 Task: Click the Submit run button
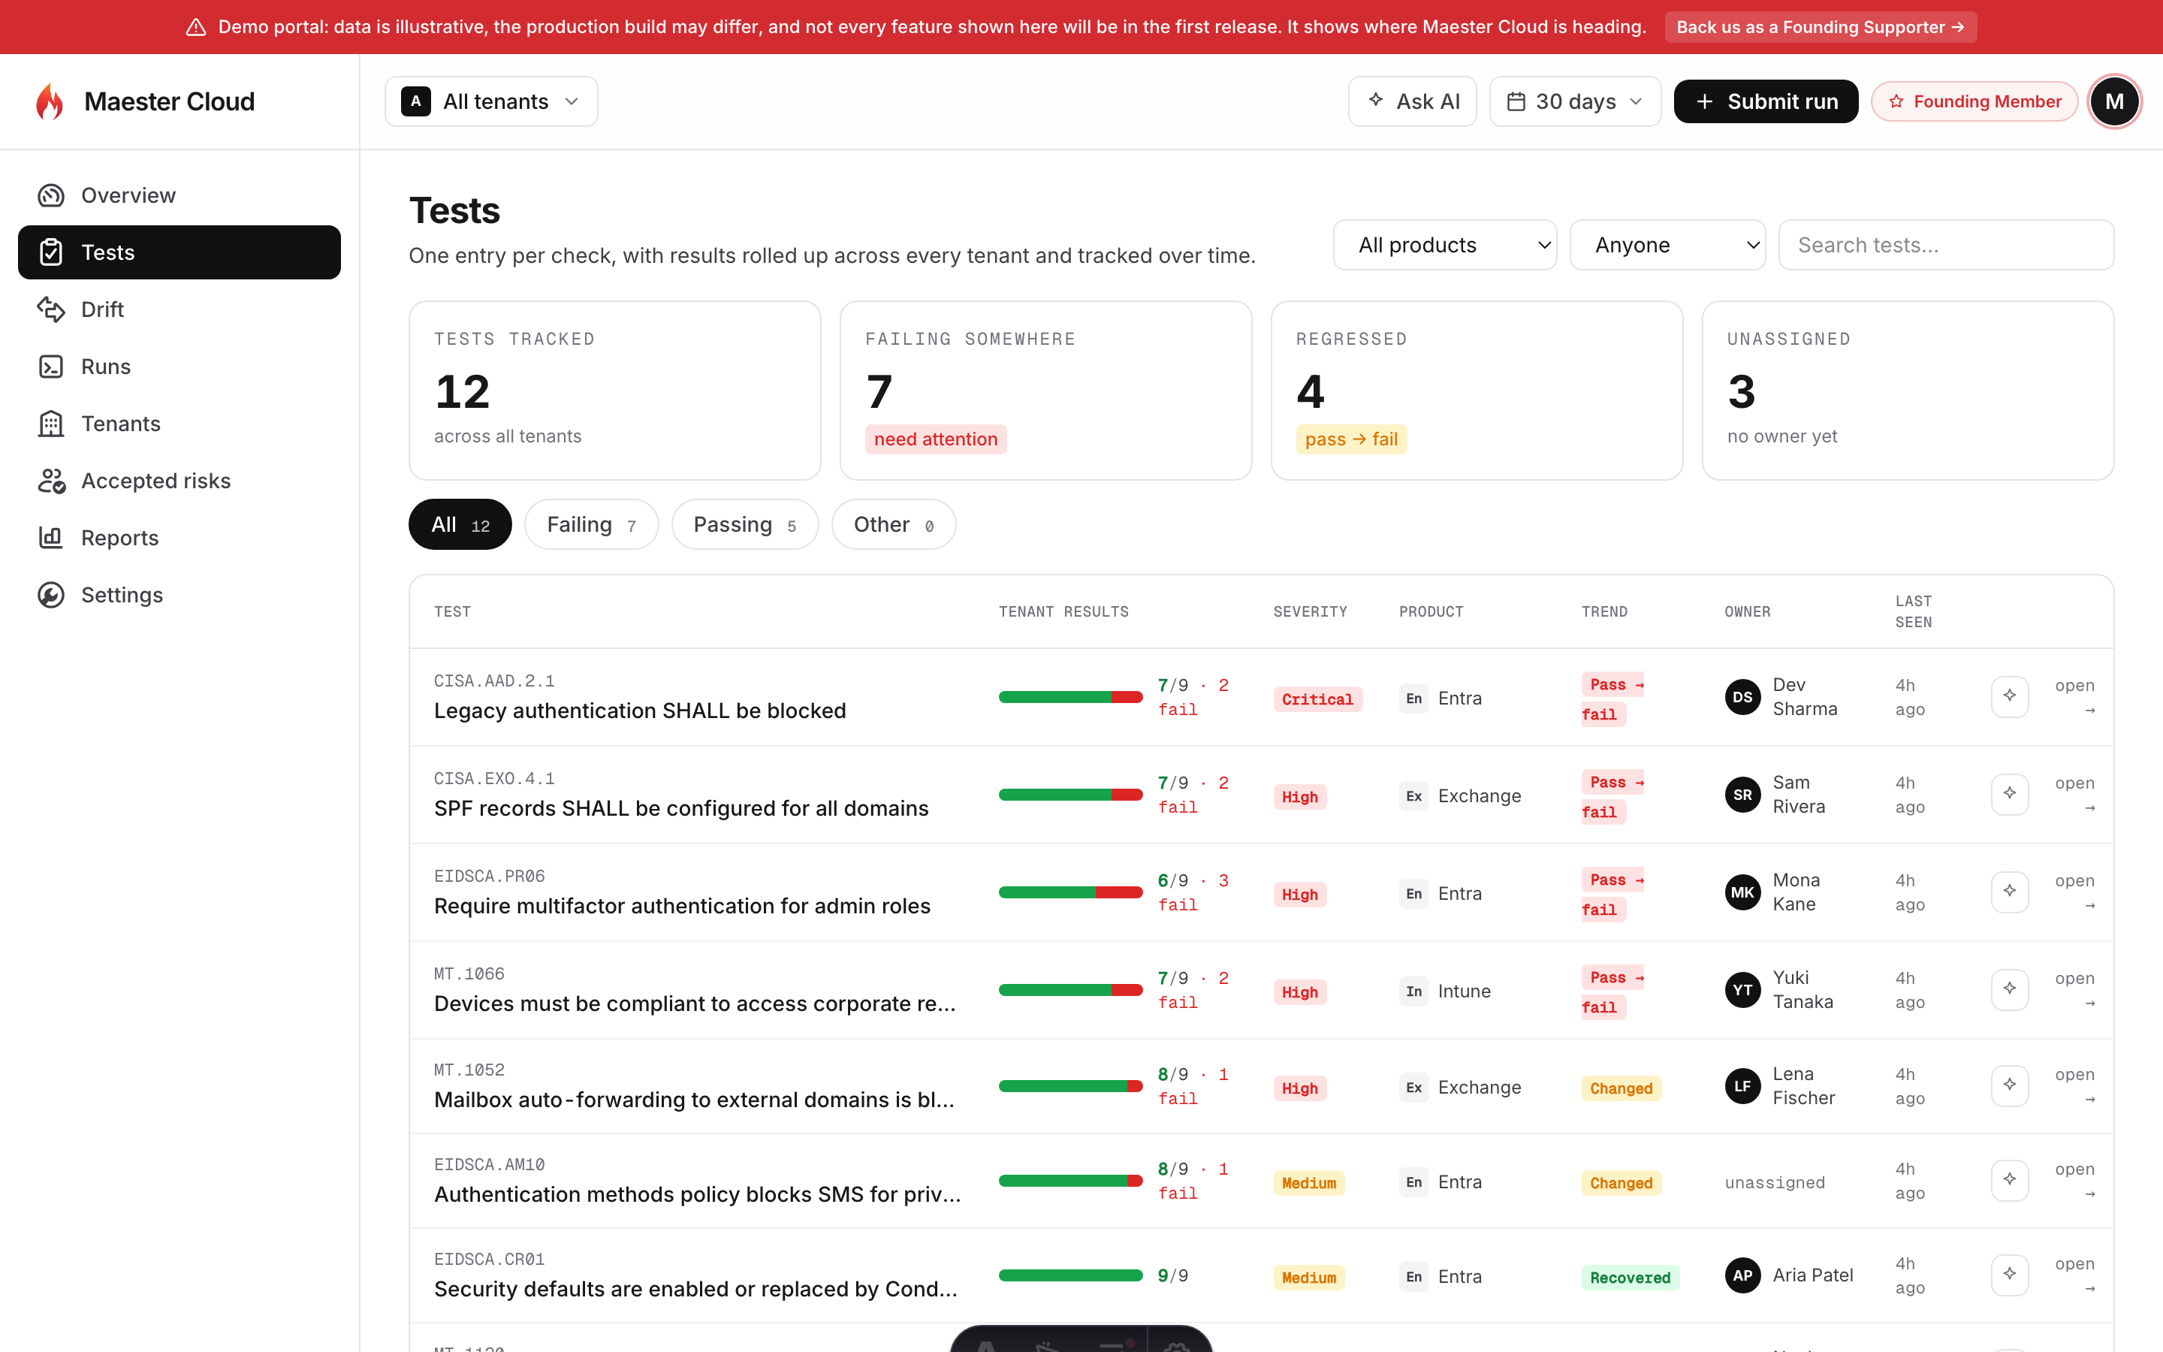tap(1765, 101)
